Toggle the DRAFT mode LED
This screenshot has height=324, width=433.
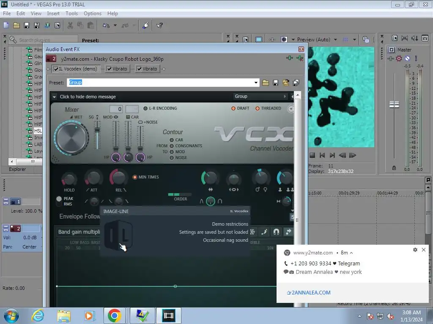233,108
